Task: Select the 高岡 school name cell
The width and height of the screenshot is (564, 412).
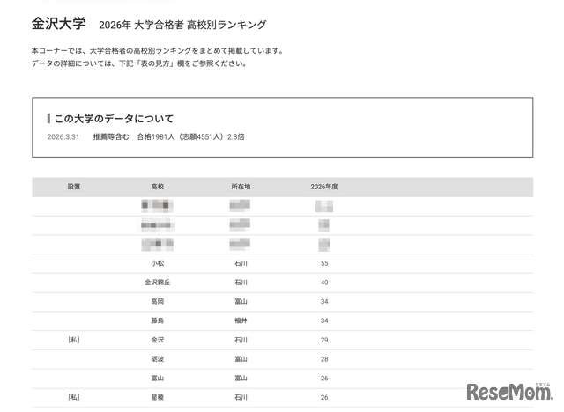Action: click(x=158, y=301)
